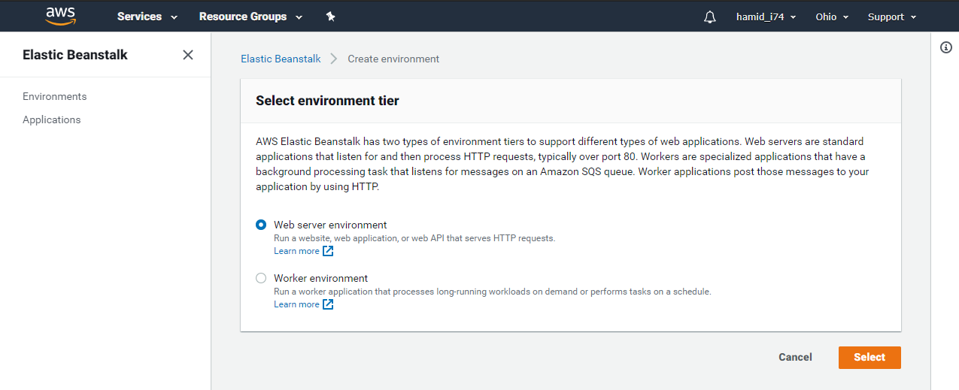Follow the Elastic Beanstalk breadcrumb link
959x390 pixels.
pyautogui.click(x=281, y=59)
